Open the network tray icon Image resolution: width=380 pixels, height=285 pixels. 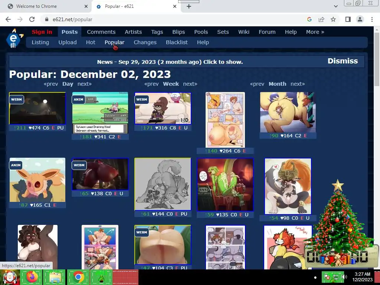click(x=335, y=277)
